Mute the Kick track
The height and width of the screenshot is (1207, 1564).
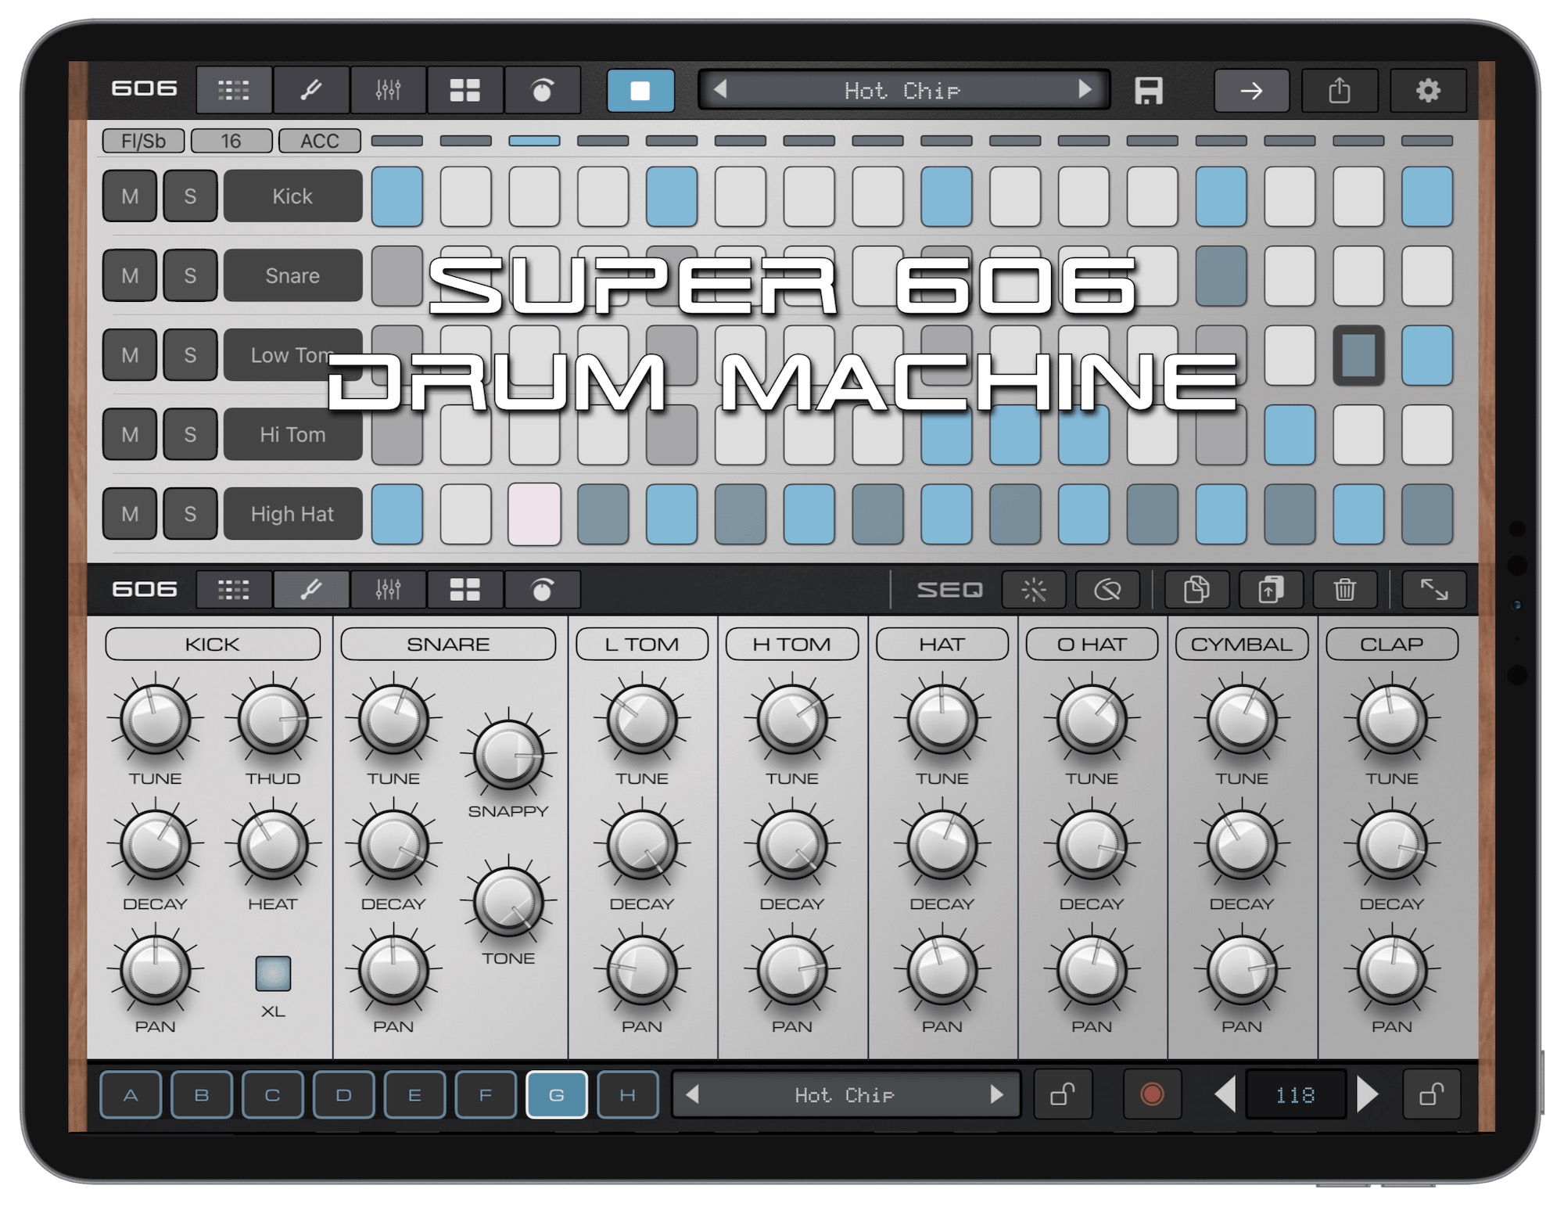point(130,196)
